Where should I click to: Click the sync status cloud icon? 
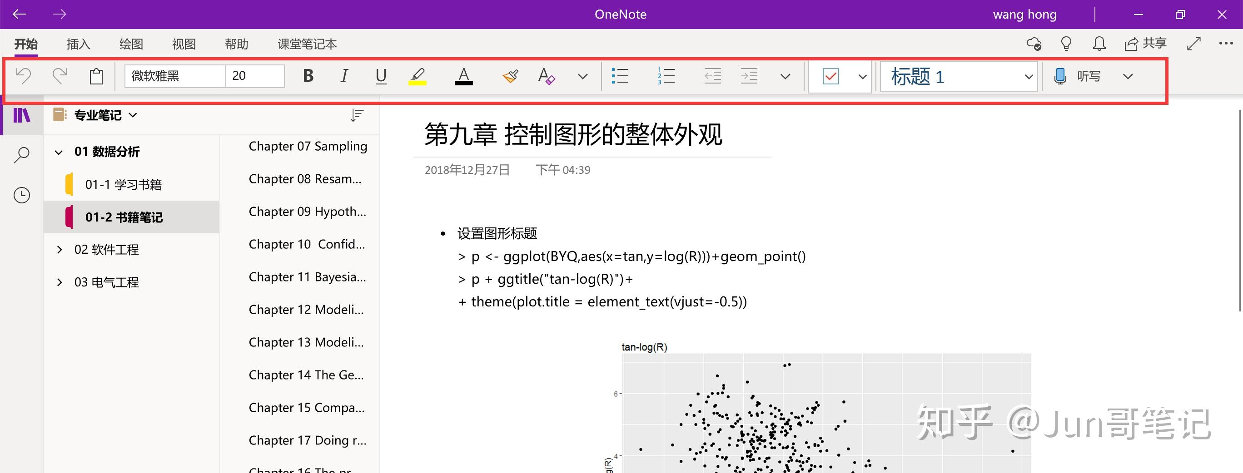click(1034, 44)
